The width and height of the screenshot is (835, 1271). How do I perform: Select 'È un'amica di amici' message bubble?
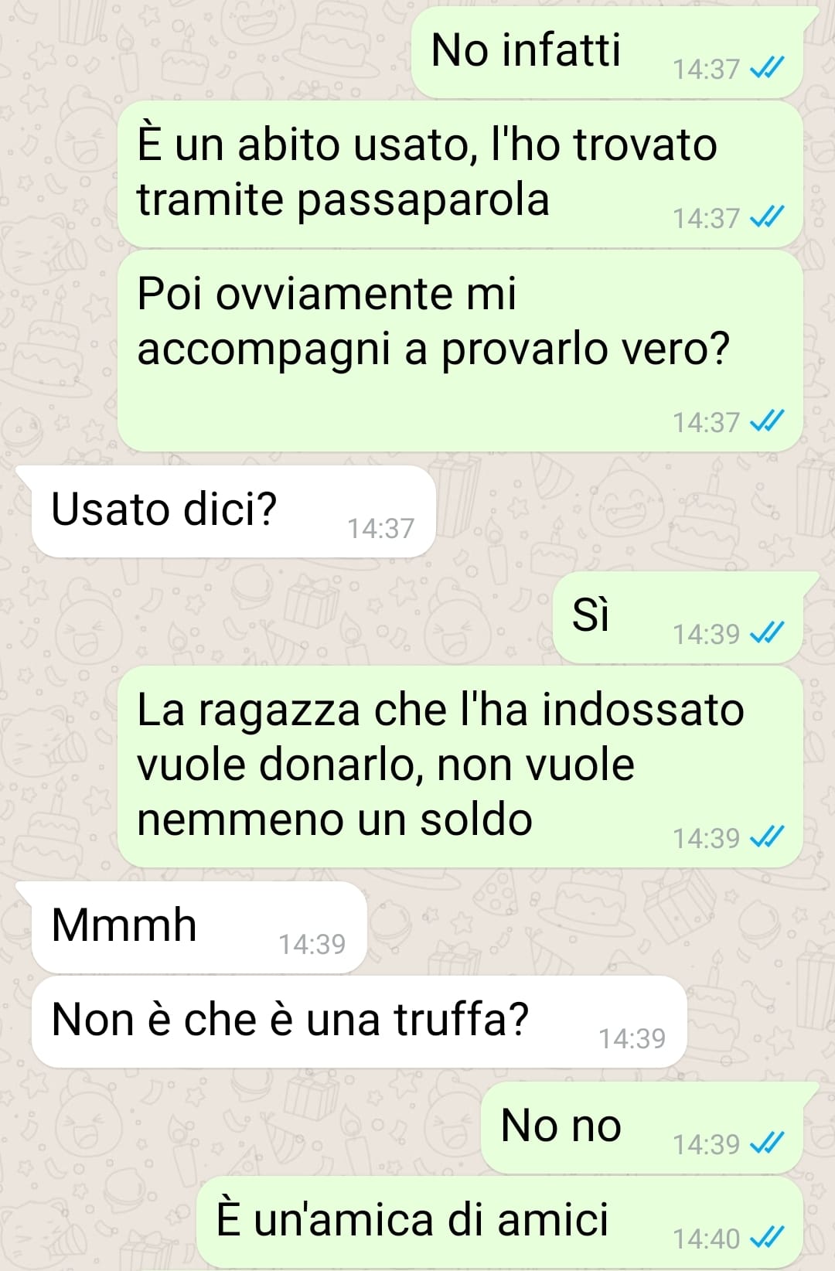(499, 1222)
